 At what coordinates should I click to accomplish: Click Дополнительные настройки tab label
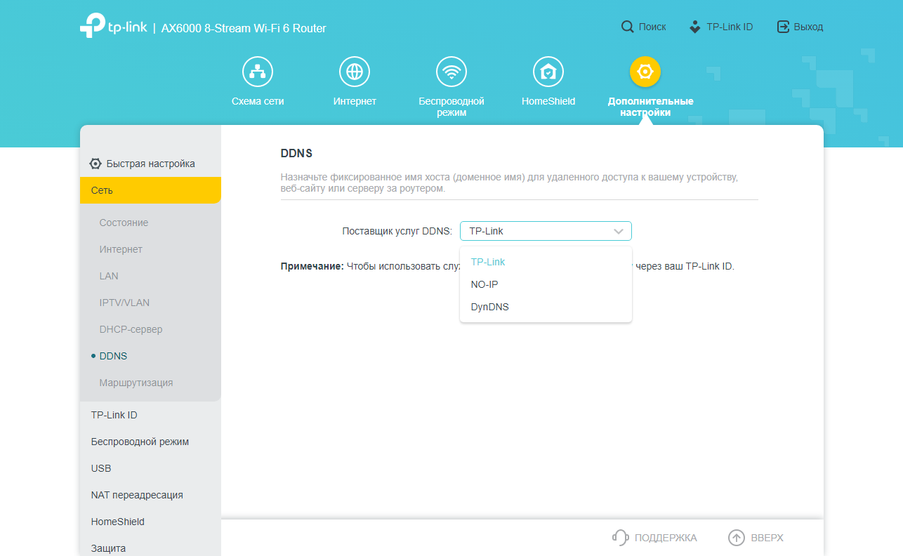point(650,107)
